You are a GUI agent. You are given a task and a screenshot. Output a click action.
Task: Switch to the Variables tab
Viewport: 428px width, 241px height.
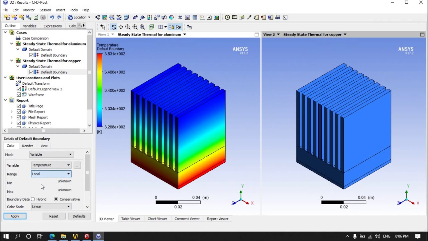click(x=29, y=26)
